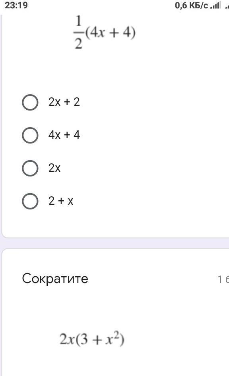Image resolution: width=229 pixels, height=376 pixels.
Task: Pick the 2 + x radio option
Action: pyautogui.click(x=30, y=201)
